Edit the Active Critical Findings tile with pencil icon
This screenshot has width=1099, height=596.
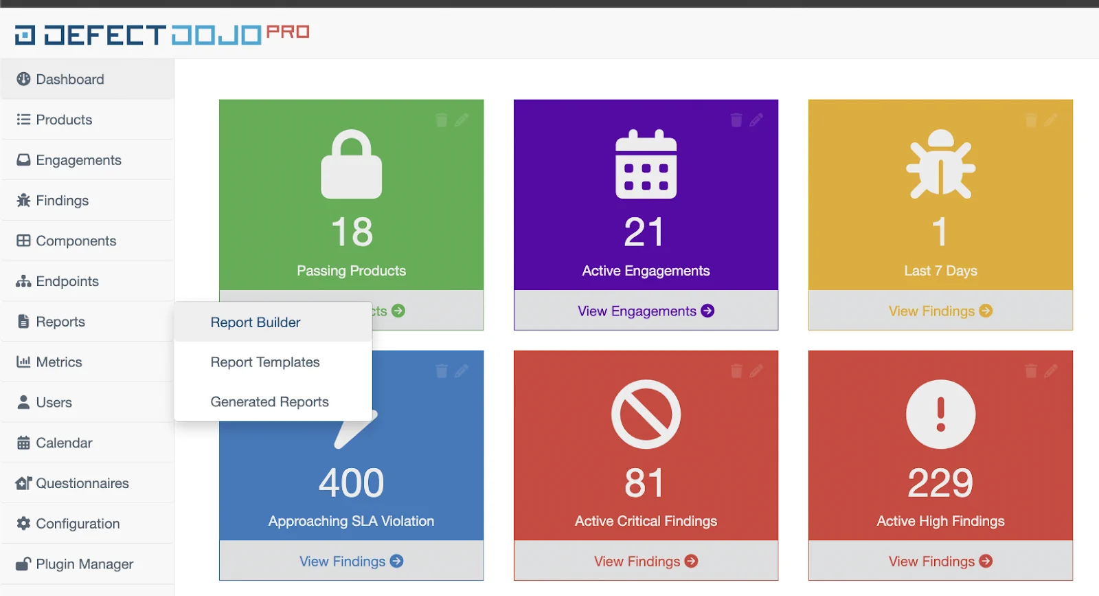click(x=756, y=371)
